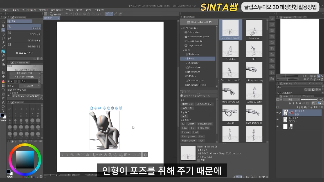Select the Move layer tool
324x182 pixels.
[x=3, y=34]
